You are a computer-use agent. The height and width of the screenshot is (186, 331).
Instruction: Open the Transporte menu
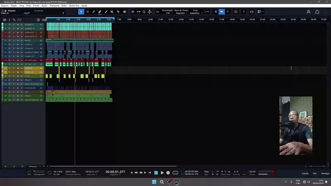click(x=55, y=6)
